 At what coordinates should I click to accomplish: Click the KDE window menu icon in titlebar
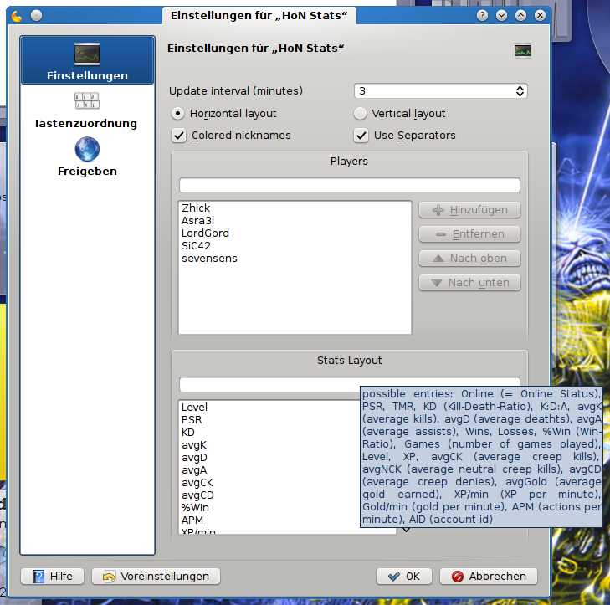pos(17,16)
